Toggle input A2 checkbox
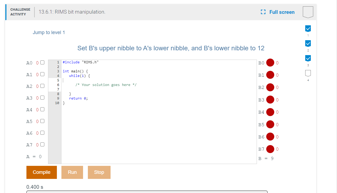Image resolution: width=337 pixels, height=193 pixels. coord(42,86)
